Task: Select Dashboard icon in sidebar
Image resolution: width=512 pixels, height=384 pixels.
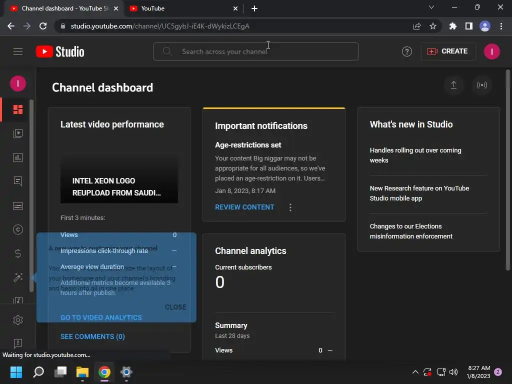Action: [18, 109]
